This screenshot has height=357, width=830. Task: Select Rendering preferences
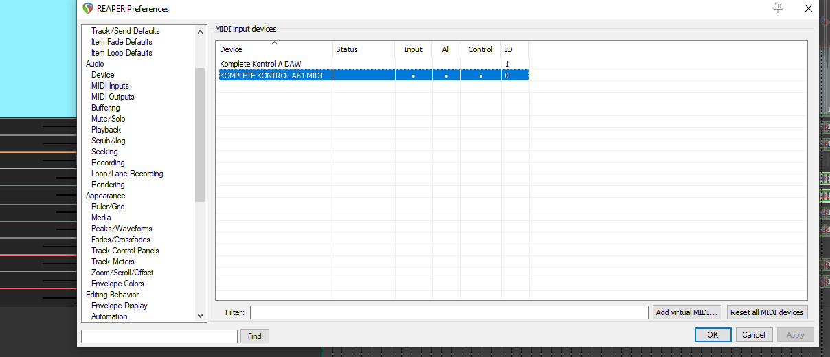tap(108, 185)
